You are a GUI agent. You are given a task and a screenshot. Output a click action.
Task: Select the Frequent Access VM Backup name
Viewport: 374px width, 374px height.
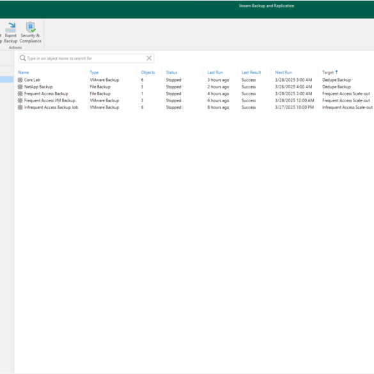50,100
